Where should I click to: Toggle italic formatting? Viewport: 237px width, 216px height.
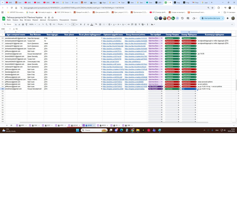pos(84,24)
